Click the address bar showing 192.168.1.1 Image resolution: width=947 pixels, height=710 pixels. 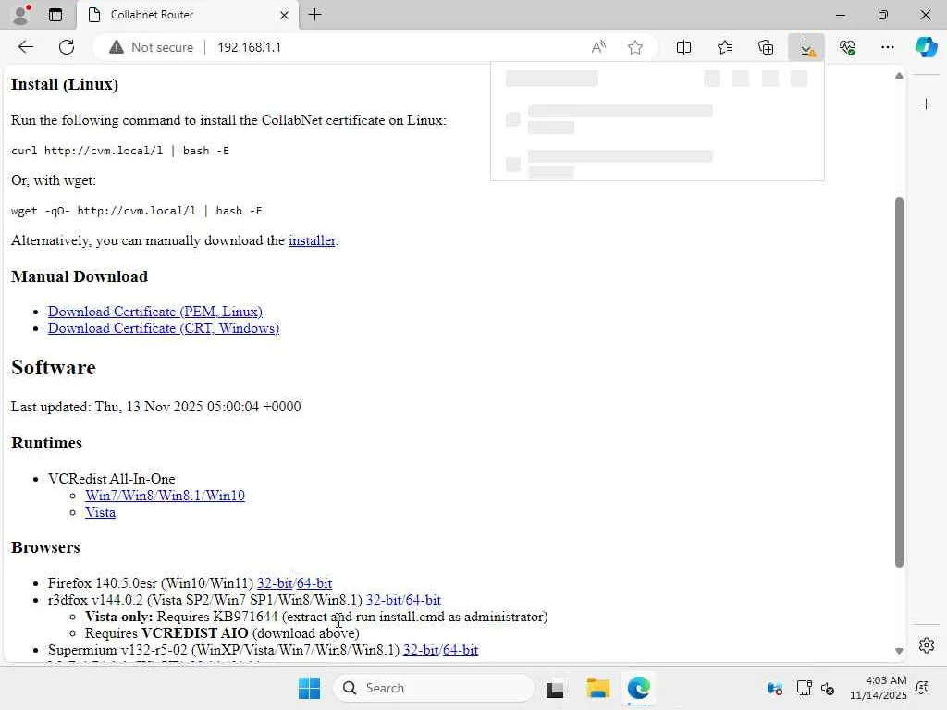point(249,47)
